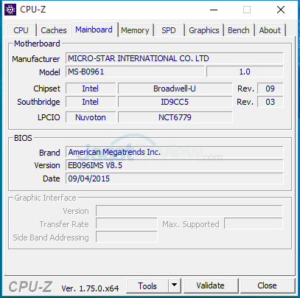
Task: Show the About tab
Action: click(270, 30)
